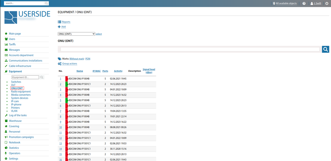Click the PON mark link

pos(88,59)
